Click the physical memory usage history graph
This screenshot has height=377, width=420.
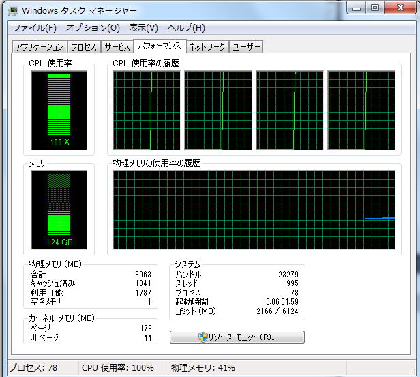pyautogui.click(x=254, y=210)
